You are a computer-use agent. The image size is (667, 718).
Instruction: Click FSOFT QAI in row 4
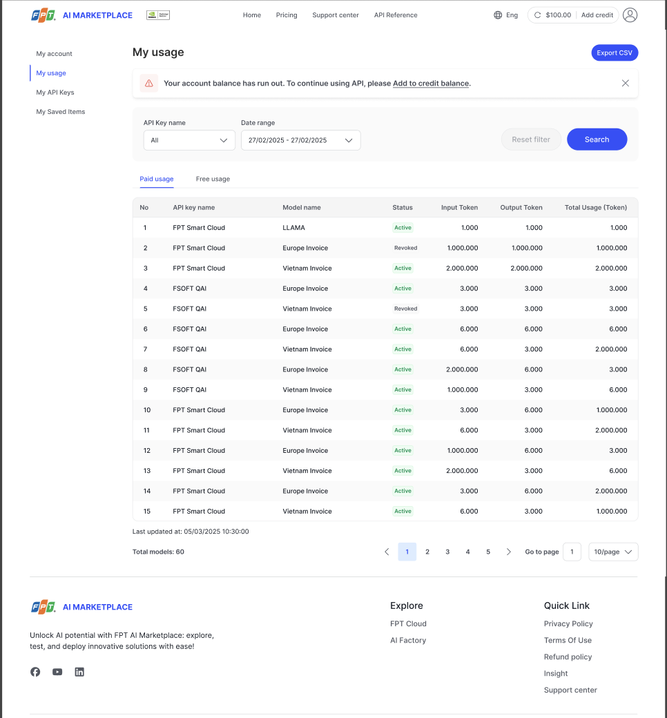tap(189, 289)
